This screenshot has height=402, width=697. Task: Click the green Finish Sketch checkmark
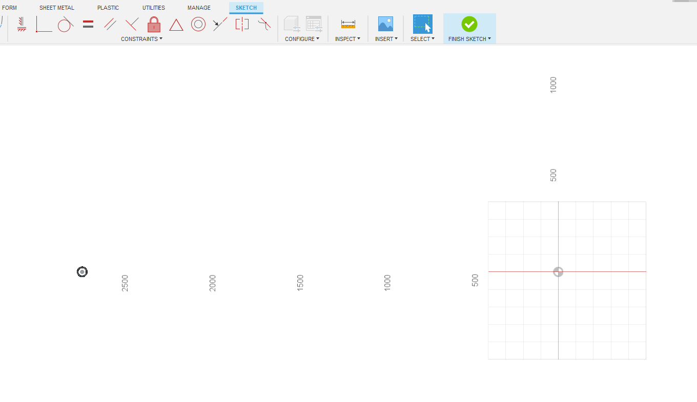pyautogui.click(x=469, y=24)
